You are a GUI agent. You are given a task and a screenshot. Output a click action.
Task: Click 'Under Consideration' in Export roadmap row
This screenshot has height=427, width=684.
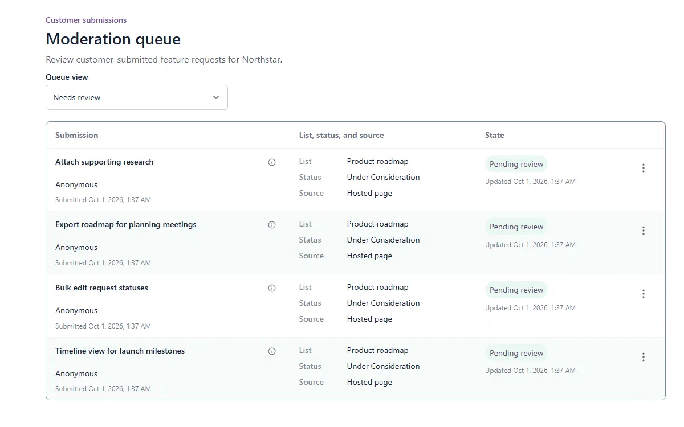(384, 240)
